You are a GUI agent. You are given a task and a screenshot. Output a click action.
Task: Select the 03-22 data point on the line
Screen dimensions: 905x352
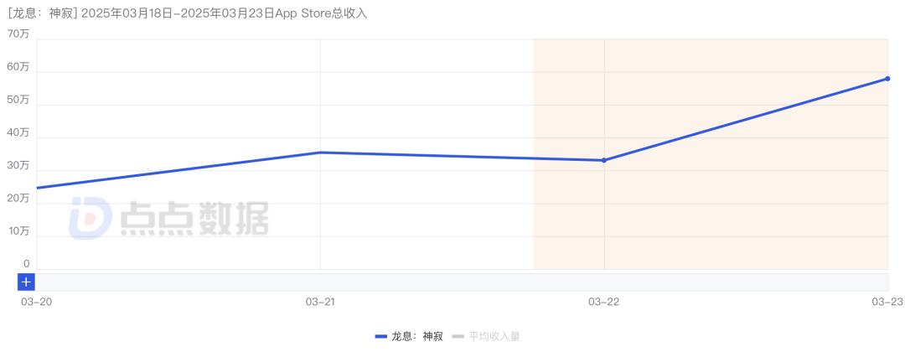tap(604, 160)
